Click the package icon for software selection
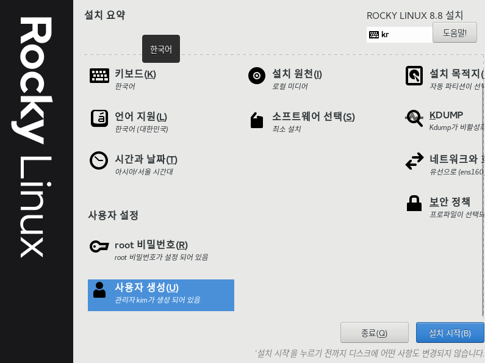This screenshot has height=363, width=485. [x=257, y=120]
